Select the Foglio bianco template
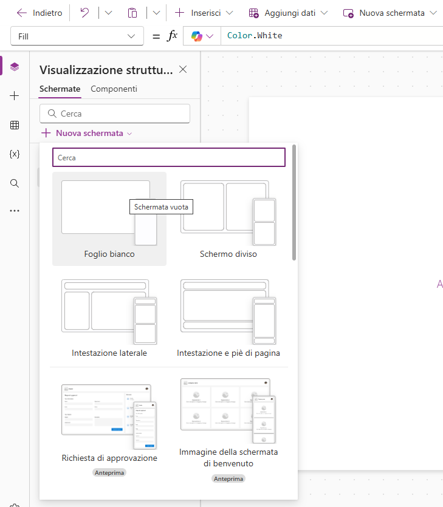443x507 pixels. (x=109, y=219)
